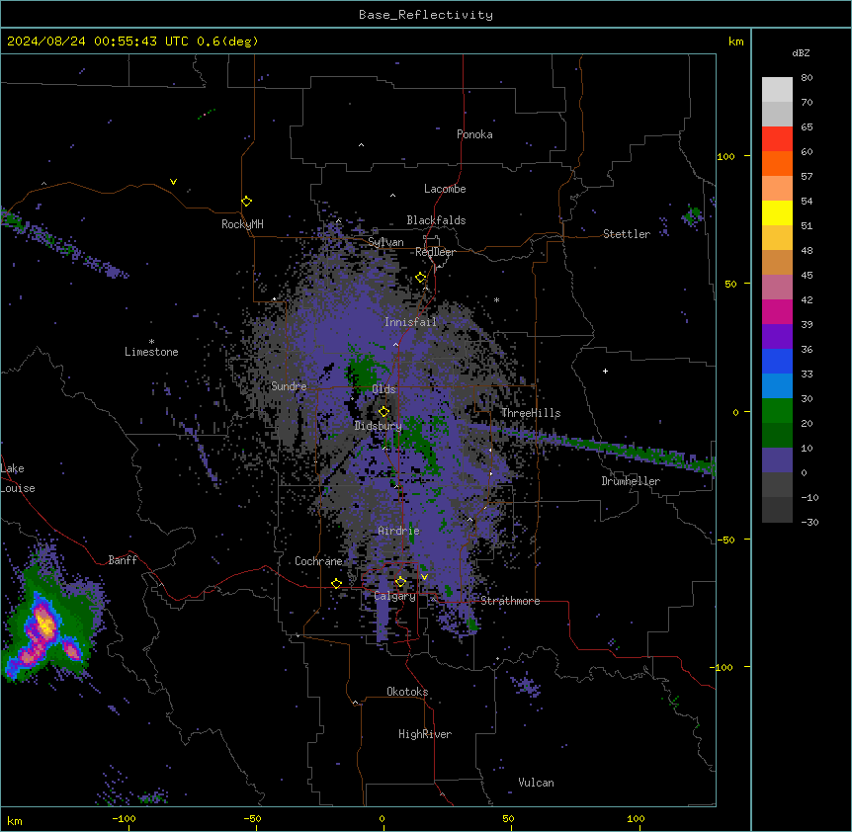852x832 pixels.
Task: Click the -100 tick on bottom km axis
Action: pos(124,818)
